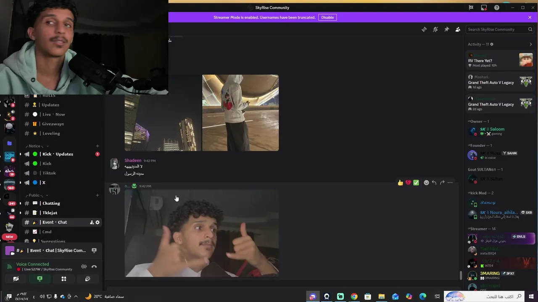538x302 pixels.
Task: Open Chrome from the Windows taskbar
Action: coord(354,297)
